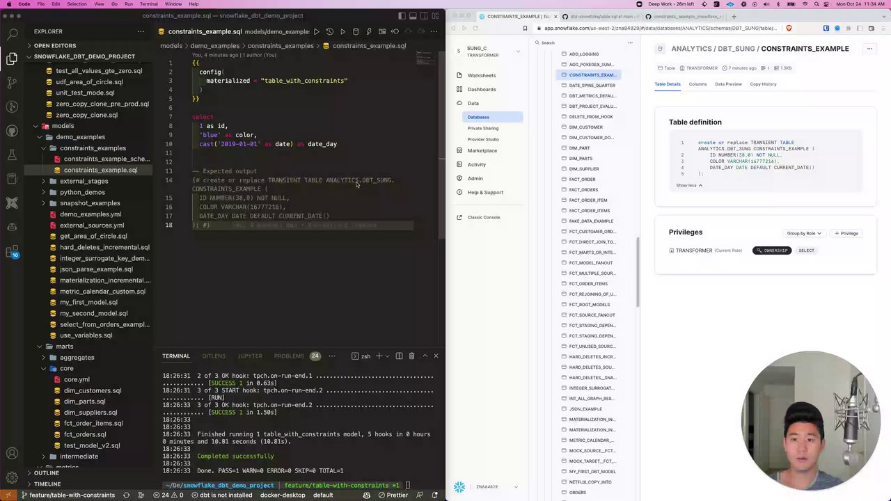The height and width of the screenshot is (501, 891).
Task: Split the terminal panel
Action: click(x=399, y=356)
